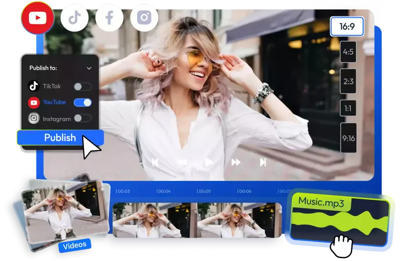Skip to the end of the video

tap(263, 162)
